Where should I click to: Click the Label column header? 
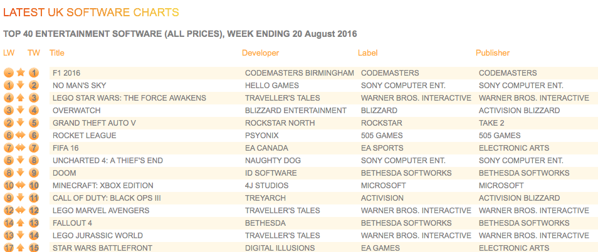point(368,53)
